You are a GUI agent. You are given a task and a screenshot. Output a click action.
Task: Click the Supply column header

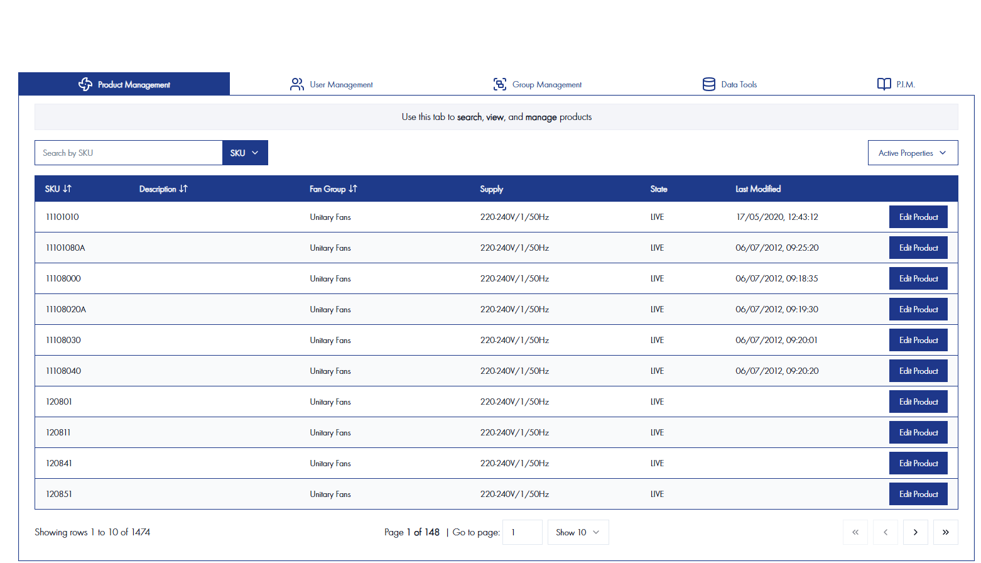pos(491,189)
